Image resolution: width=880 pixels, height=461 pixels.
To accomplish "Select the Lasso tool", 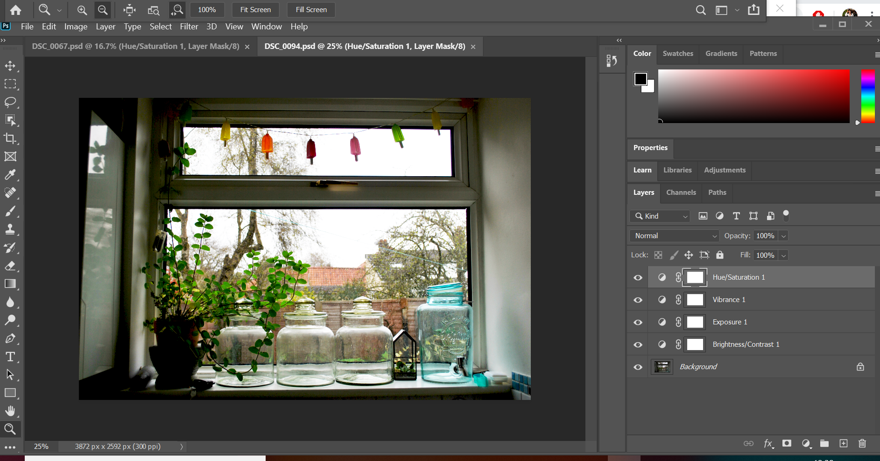I will [x=10, y=102].
